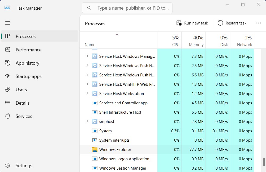The width and height of the screenshot is (266, 172).
Task: Open the Services page
Action: click(40, 116)
